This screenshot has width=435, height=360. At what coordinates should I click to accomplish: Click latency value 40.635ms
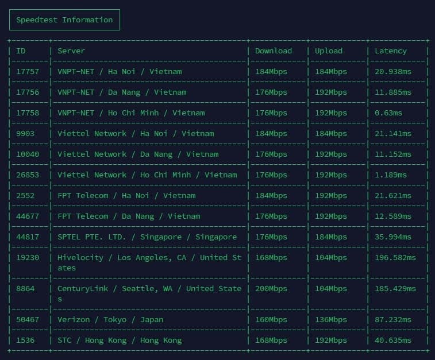(x=393, y=340)
